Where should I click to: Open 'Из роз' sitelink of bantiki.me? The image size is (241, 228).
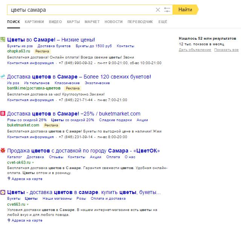click(x=13, y=83)
